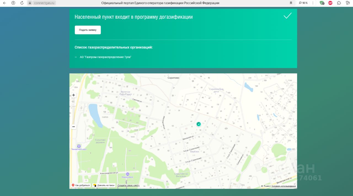Click the map zoom slider handle

(x=74, y=104)
